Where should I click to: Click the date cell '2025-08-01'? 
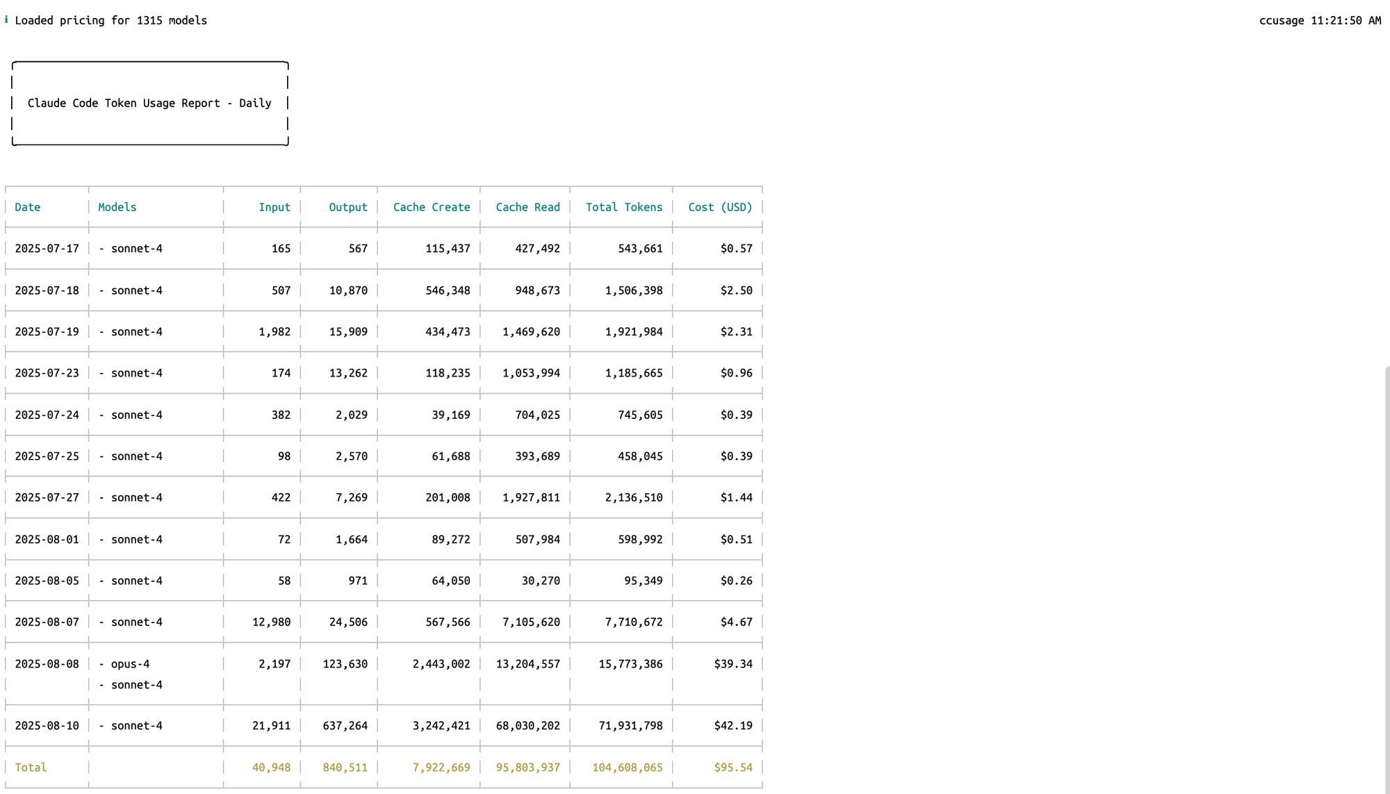47,539
